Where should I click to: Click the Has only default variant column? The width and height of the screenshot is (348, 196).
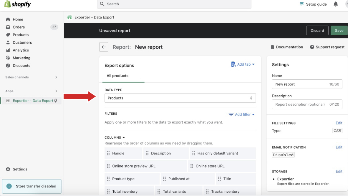pos(223,153)
